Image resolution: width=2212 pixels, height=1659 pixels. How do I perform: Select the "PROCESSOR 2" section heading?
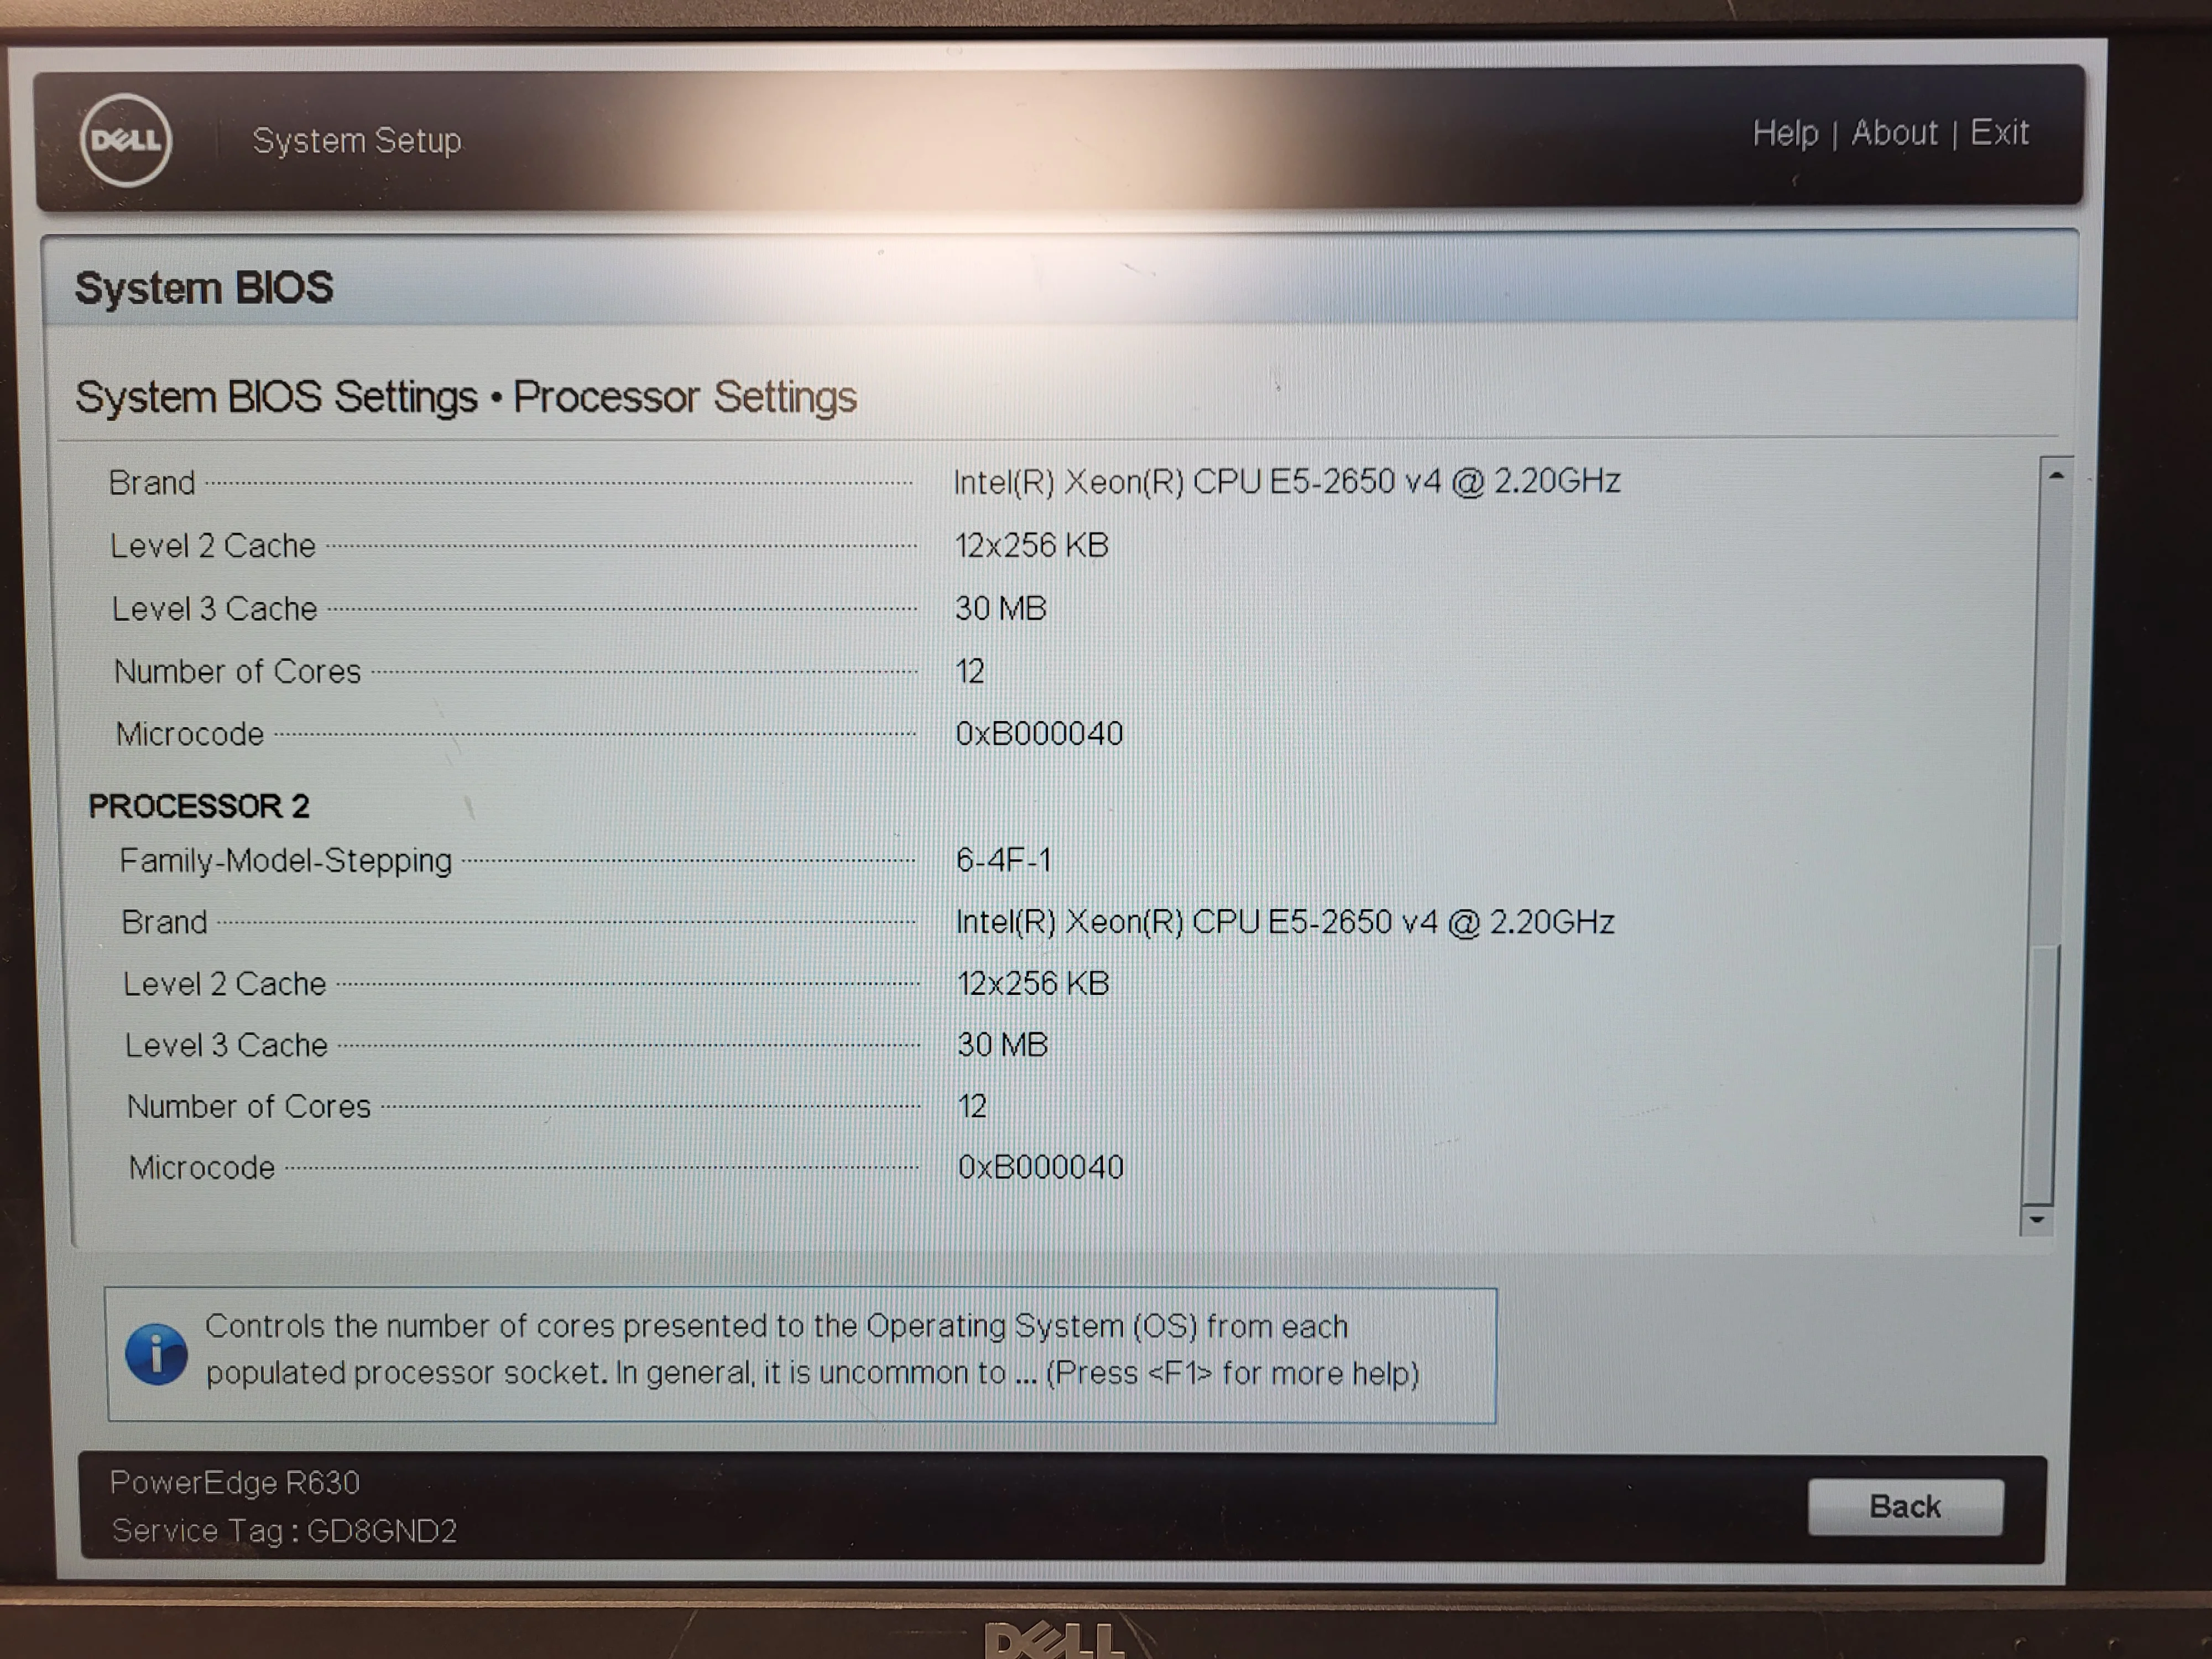pos(199,806)
